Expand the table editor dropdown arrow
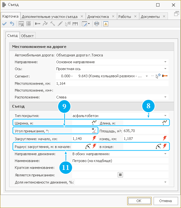The image size is (181, 208). (89, 24)
